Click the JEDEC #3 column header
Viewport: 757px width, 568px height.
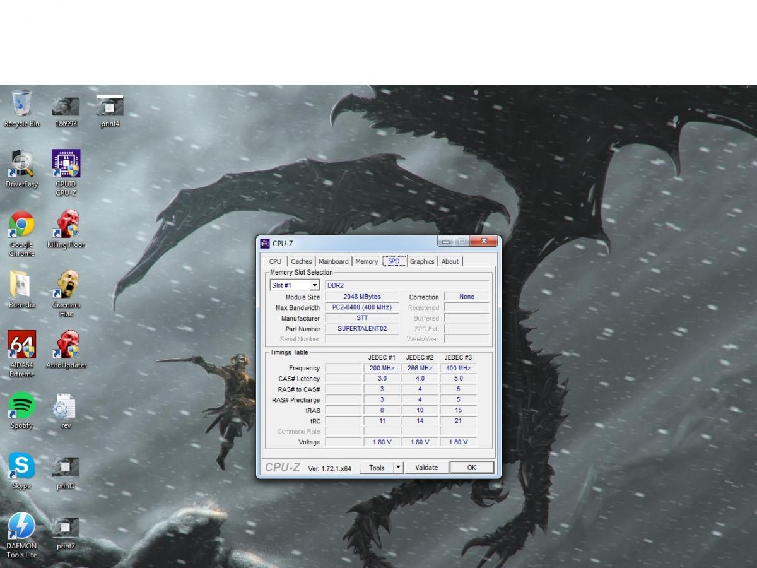click(458, 357)
